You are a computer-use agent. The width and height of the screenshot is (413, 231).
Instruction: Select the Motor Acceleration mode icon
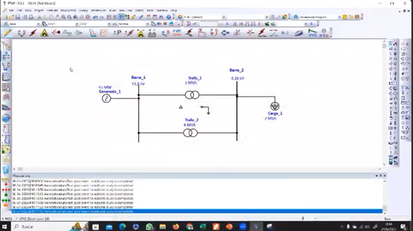click(x=56, y=33)
